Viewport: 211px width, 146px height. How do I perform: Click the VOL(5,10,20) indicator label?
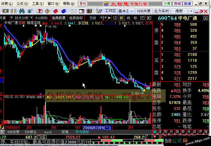[14, 97]
